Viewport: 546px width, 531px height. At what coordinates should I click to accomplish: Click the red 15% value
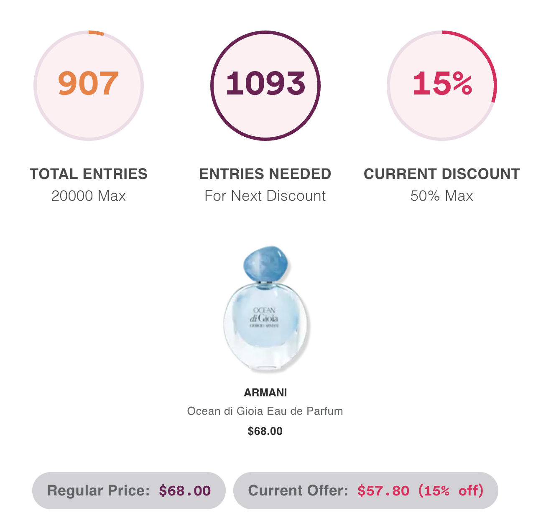(x=442, y=83)
